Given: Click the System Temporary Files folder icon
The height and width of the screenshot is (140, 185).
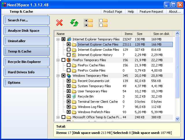Looking at the screenshot, I should click(74, 86).
